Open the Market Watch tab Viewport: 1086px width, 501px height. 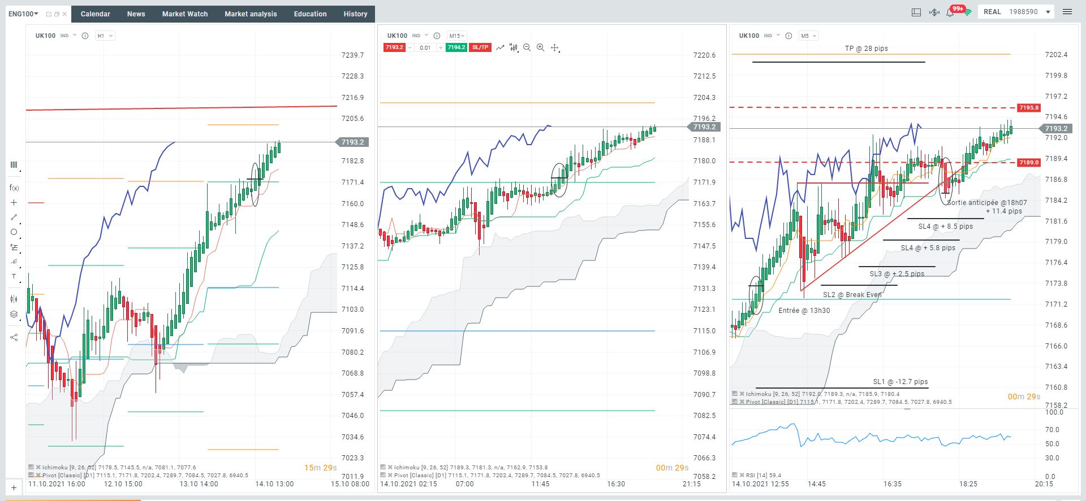tap(185, 14)
